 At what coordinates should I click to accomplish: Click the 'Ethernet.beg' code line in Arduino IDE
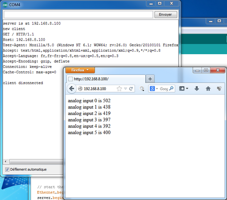point(50,192)
